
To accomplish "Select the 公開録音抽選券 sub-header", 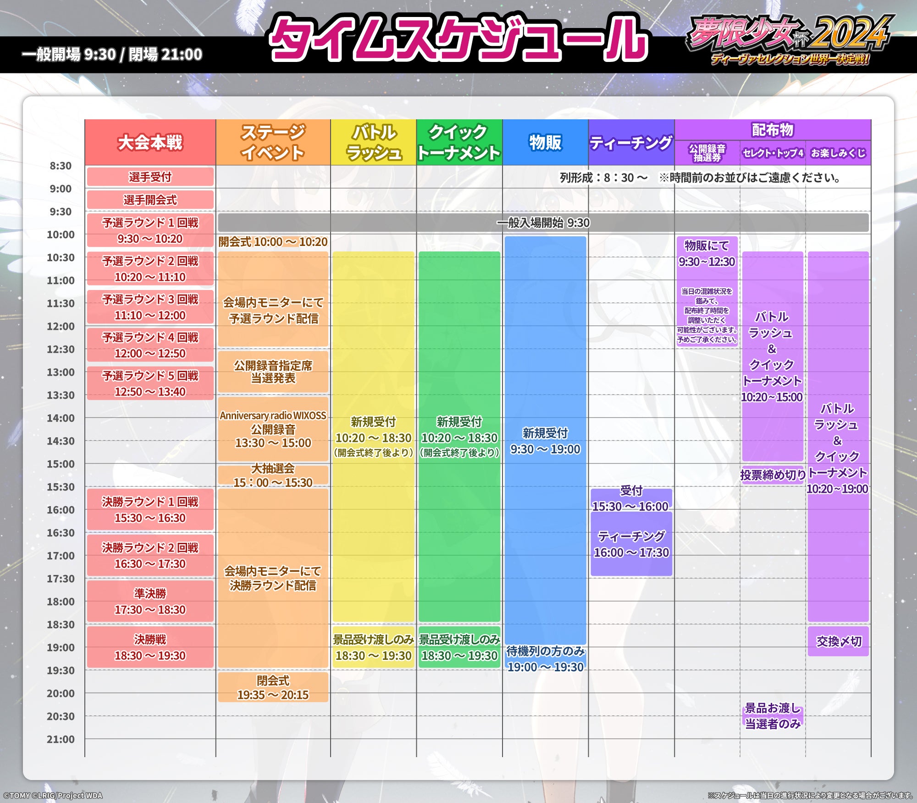I will [x=707, y=153].
